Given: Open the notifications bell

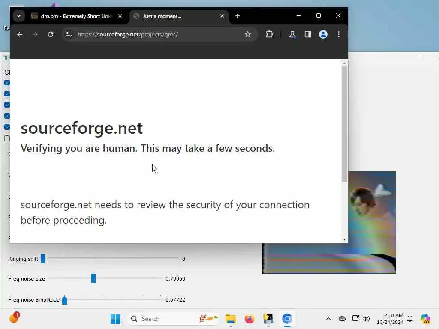Looking at the screenshot, I should point(410,319).
